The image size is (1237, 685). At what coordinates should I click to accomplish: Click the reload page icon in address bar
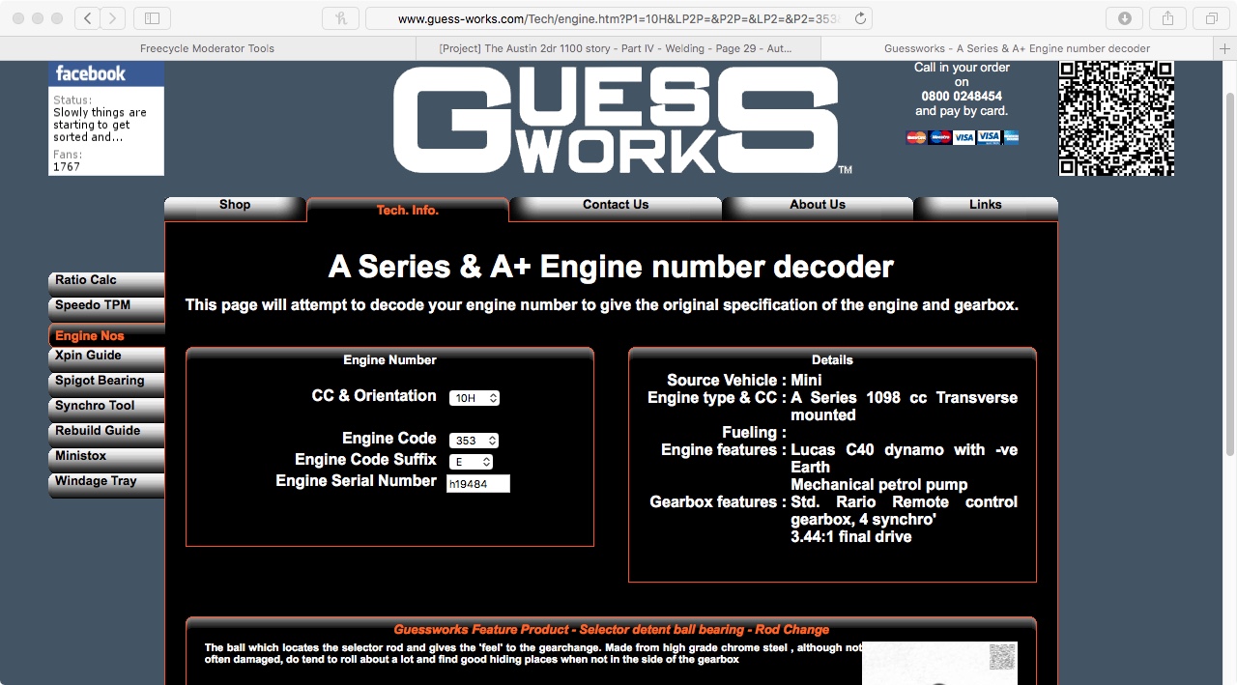[859, 18]
